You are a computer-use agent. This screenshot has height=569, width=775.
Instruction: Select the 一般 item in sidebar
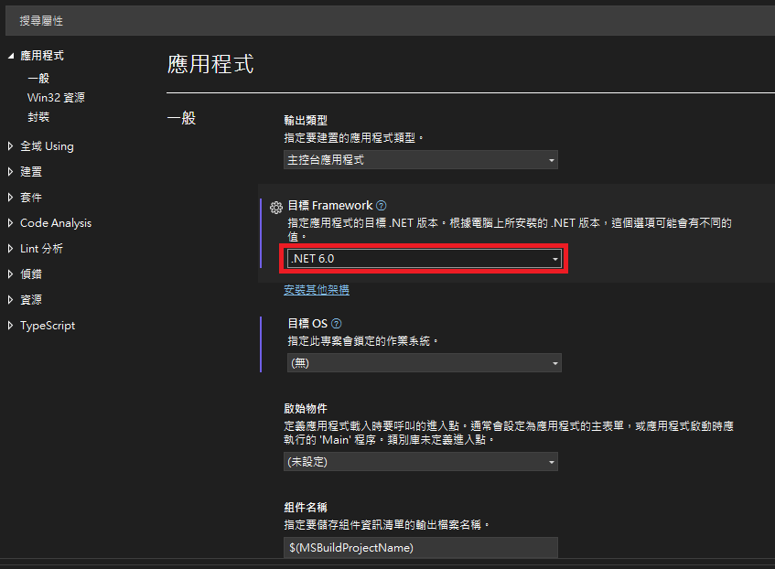point(38,78)
